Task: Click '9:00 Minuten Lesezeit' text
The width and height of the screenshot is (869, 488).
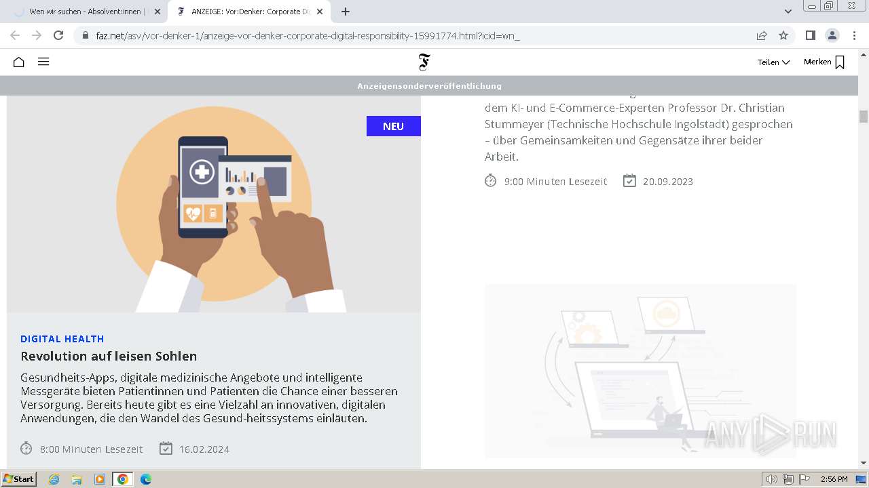Action: coord(556,182)
